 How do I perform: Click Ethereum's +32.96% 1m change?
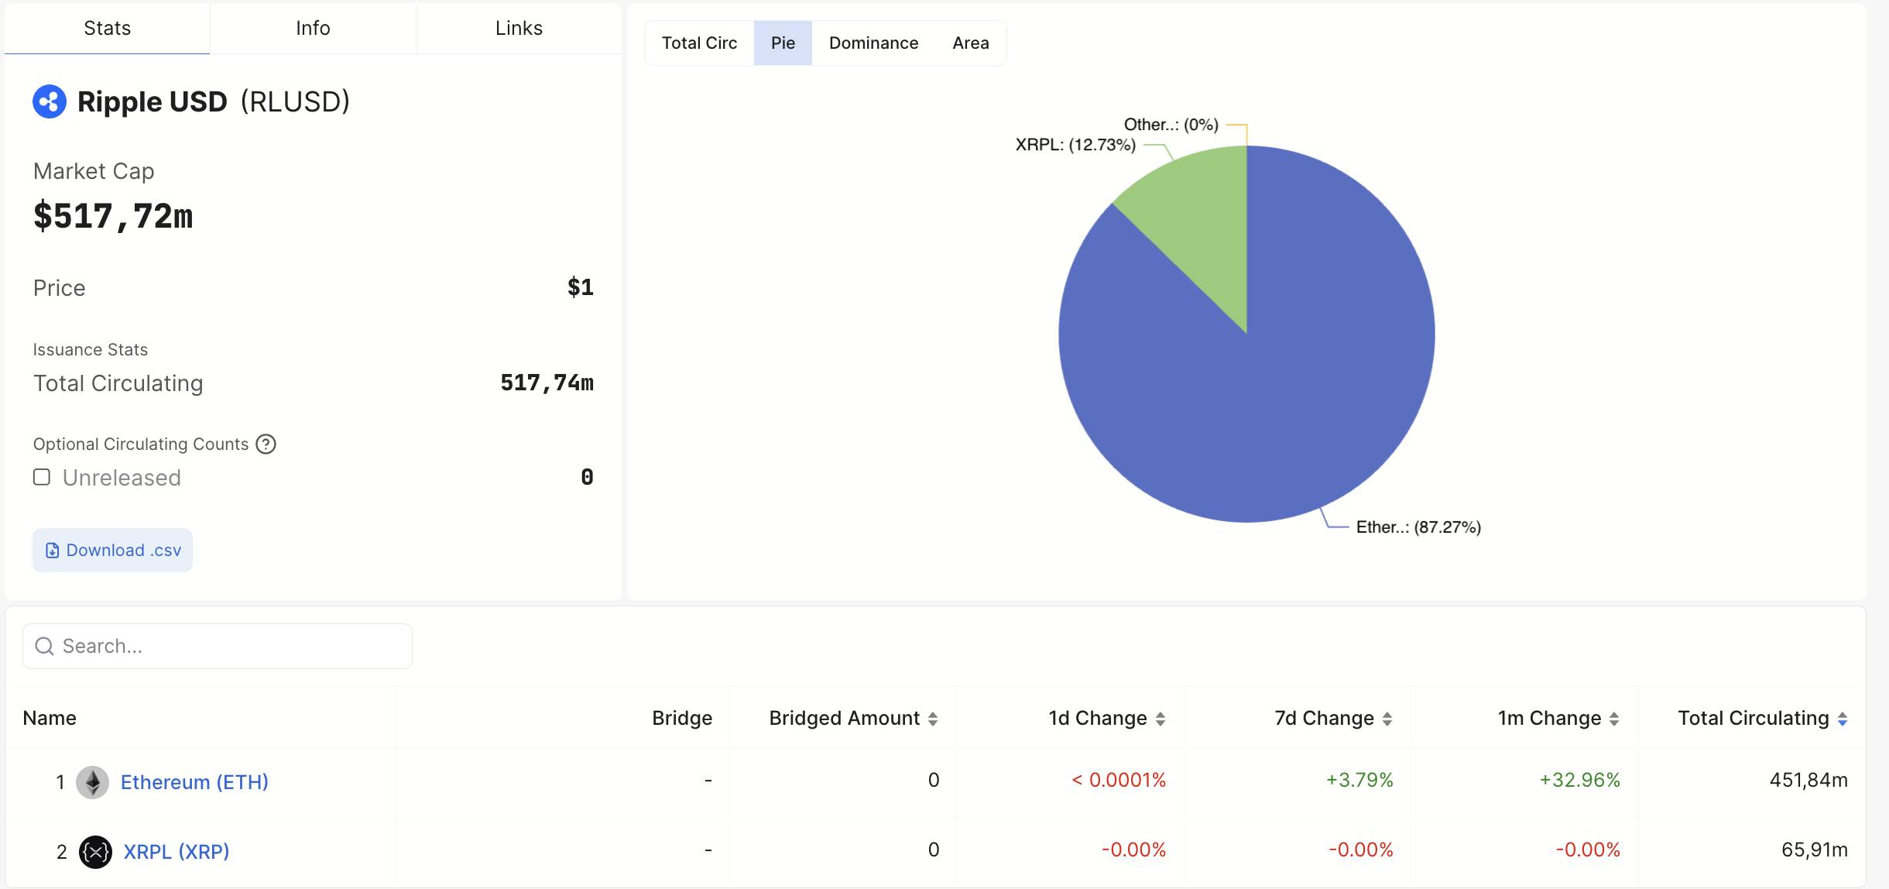pyautogui.click(x=1579, y=780)
